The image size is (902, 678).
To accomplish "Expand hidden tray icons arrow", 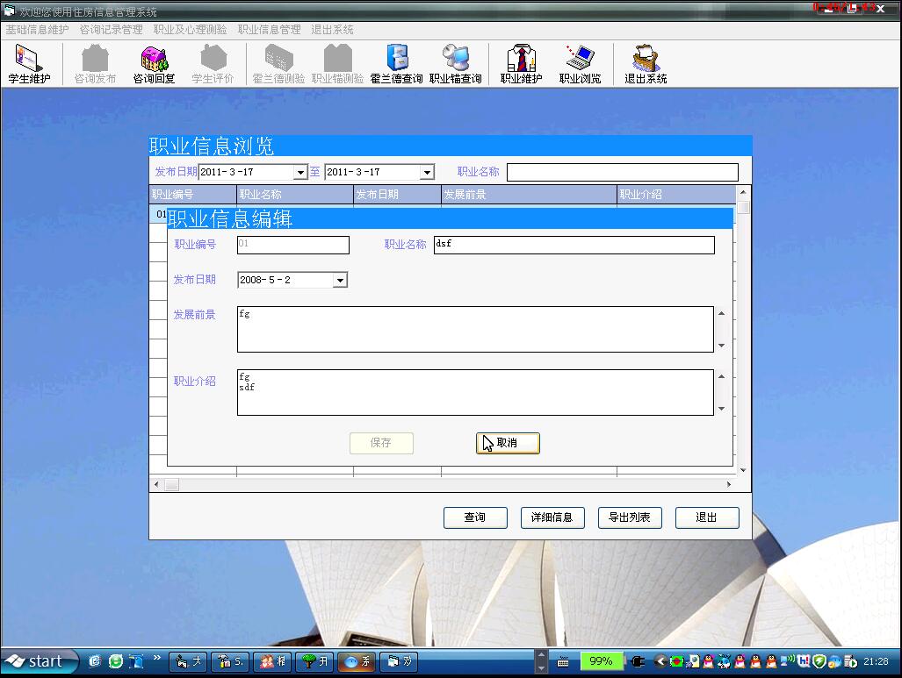I will 660,662.
